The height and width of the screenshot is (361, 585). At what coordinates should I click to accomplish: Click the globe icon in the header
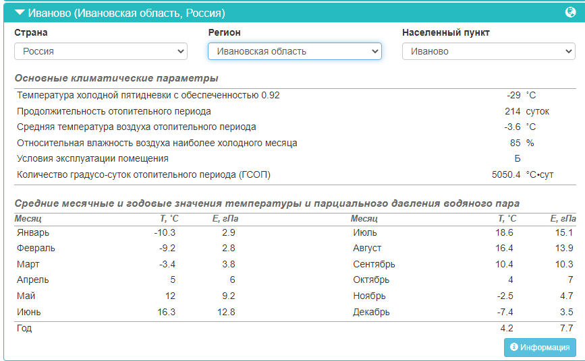570,12
